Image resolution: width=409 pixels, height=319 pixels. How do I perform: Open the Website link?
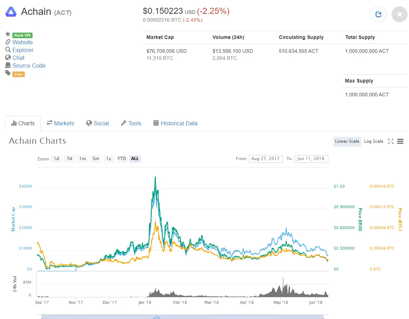click(x=22, y=42)
